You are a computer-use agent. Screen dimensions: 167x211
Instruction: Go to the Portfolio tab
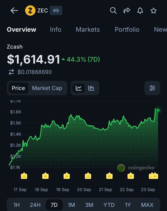coord(127,30)
